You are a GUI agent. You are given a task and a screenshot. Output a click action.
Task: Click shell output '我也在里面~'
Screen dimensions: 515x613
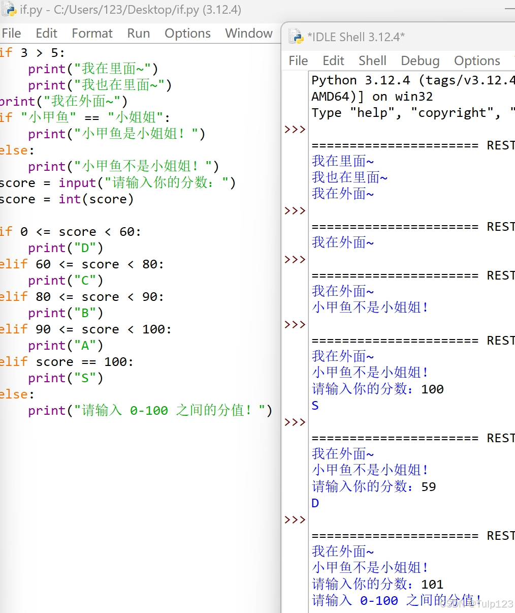click(x=350, y=178)
